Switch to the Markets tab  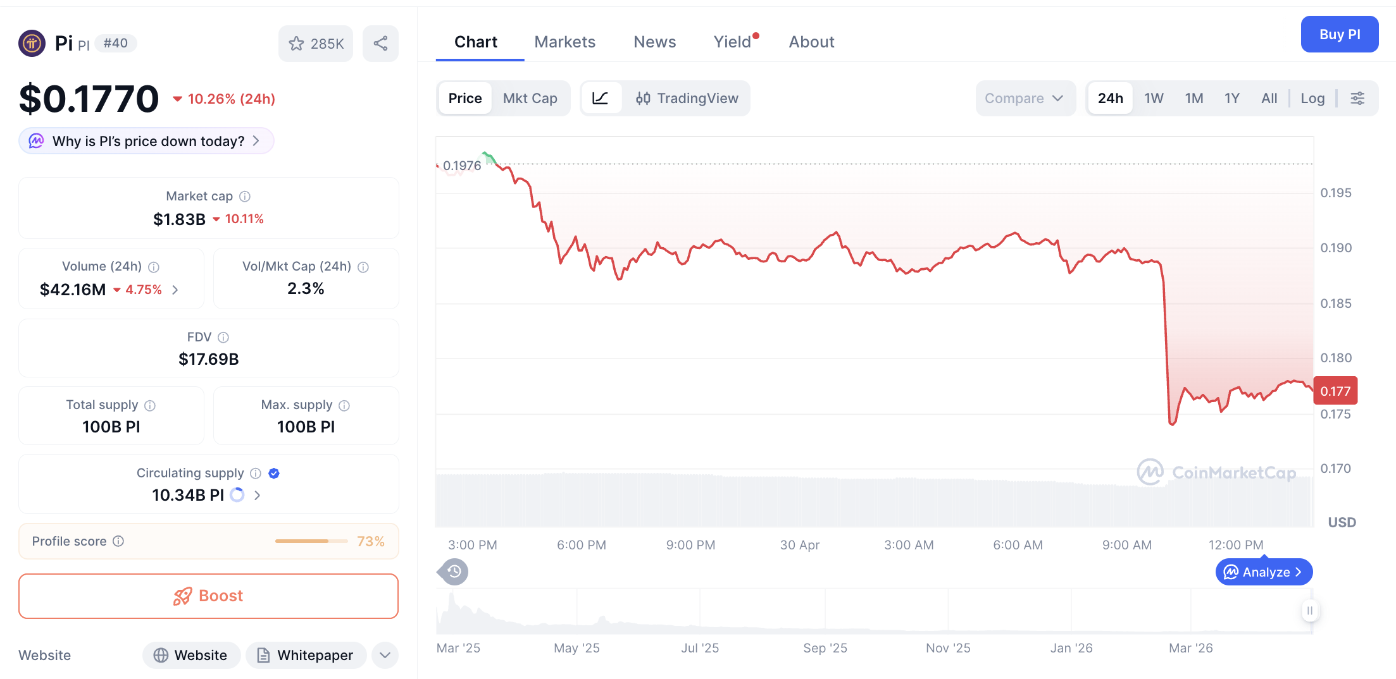[x=565, y=42]
